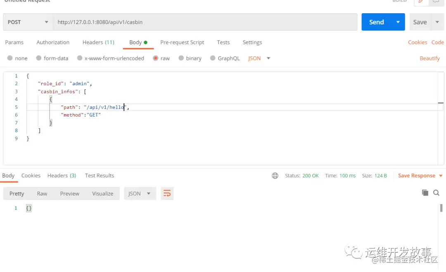Click line number 9 in request editor
The height and width of the screenshot is (272, 446).
click(16, 138)
